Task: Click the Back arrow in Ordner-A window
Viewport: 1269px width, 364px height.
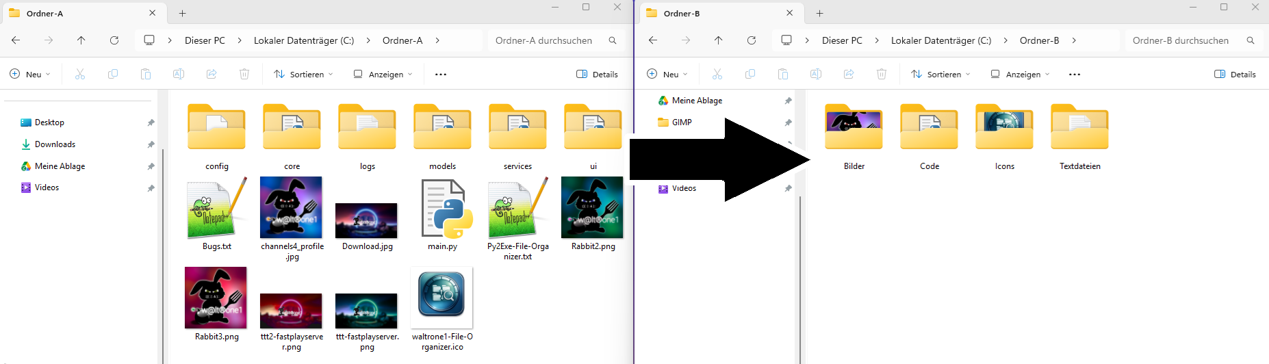Action: click(x=16, y=40)
